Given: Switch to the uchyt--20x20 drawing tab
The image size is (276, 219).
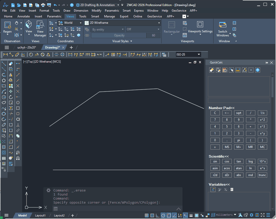Looking at the screenshot, I should click(x=27, y=47).
